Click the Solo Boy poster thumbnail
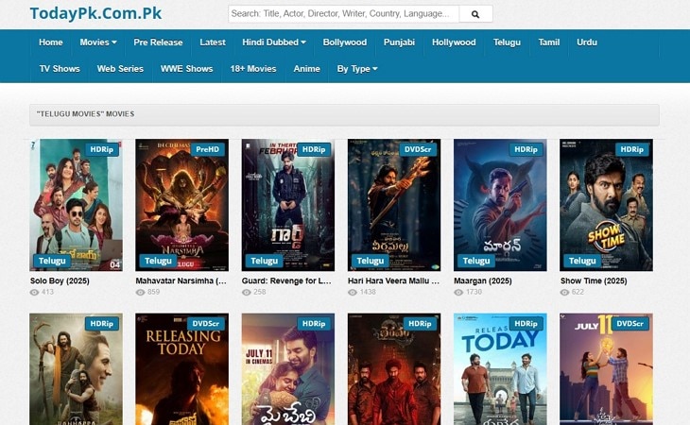Viewport: 690px width, 425px height. [x=77, y=205]
